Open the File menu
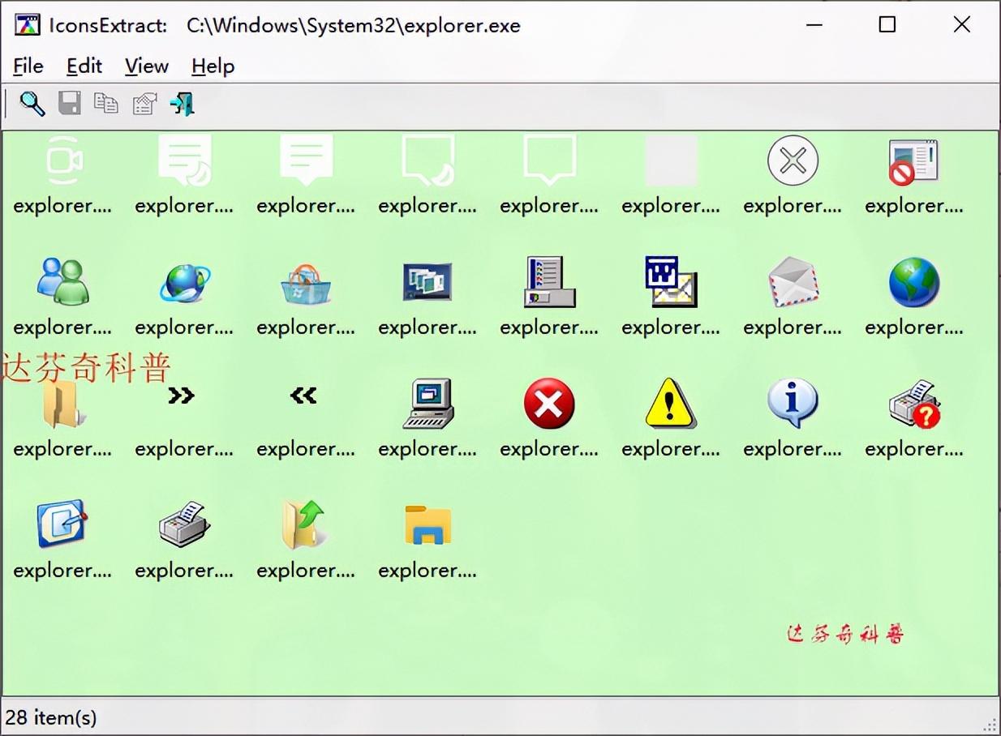Screen dimensions: 1001x736 click(x=28, y=66)
